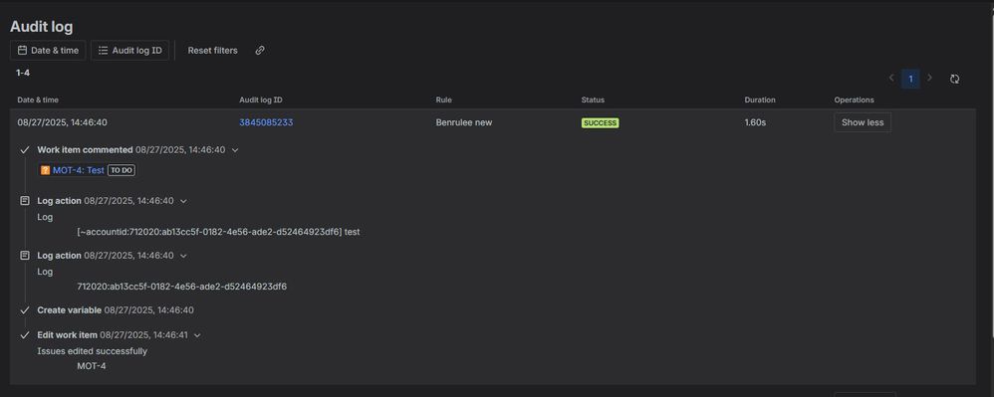Click Show less button
Screen dimensions: 994x397
tap(863, 122)
